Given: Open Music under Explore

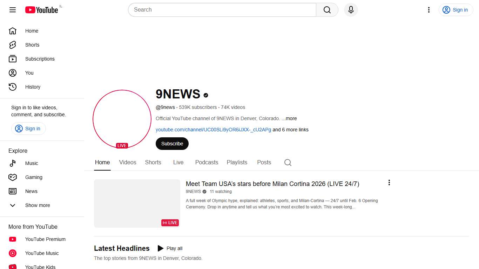Looking at the screenshot, I should tap(32, 163).
